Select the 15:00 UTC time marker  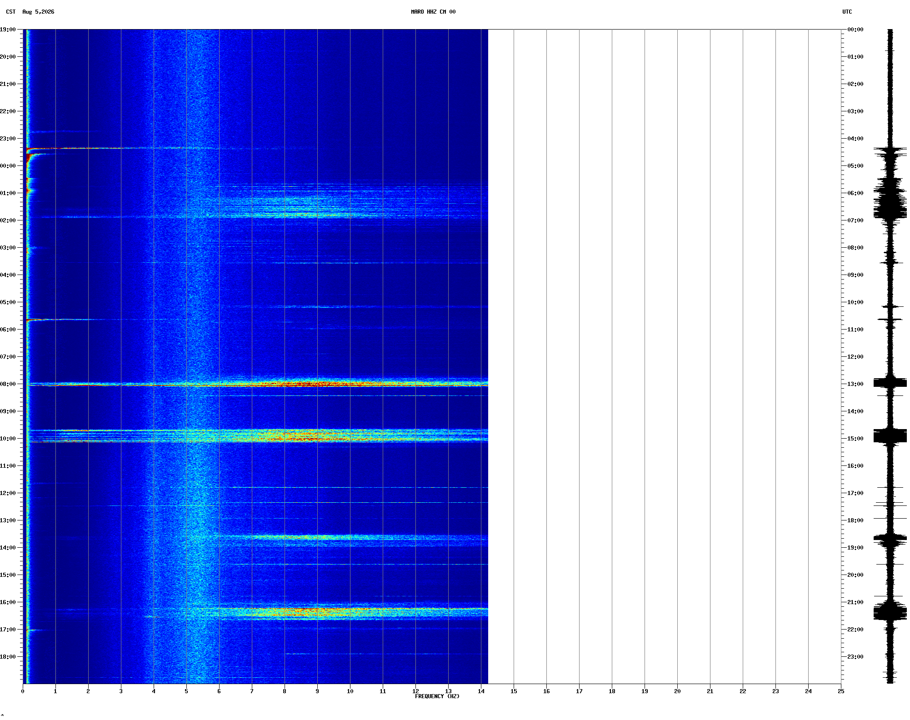(x=855, y=439)
